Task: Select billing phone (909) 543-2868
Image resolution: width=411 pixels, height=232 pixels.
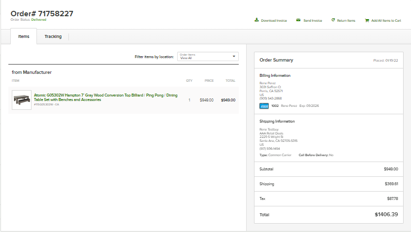Action: 271,99
